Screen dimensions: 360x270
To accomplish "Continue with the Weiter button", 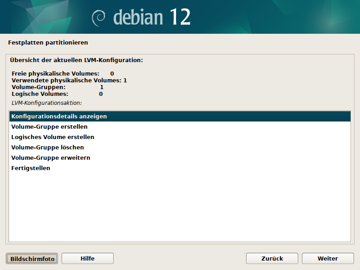I will 328,258.
